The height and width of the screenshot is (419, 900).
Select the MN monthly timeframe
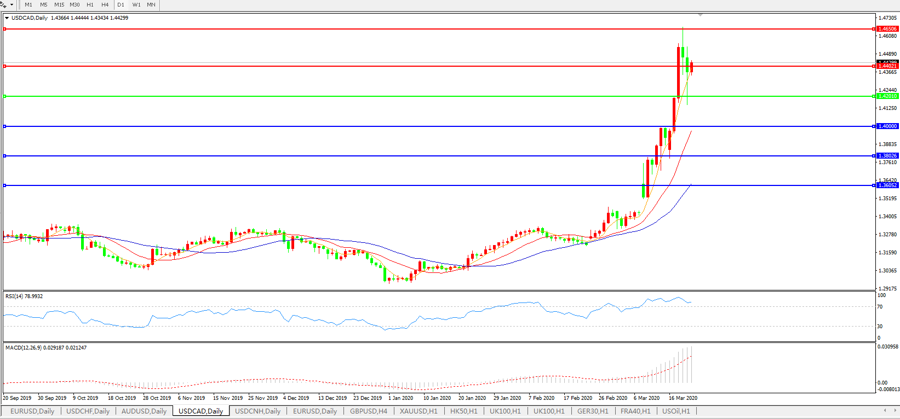point(151,5)
